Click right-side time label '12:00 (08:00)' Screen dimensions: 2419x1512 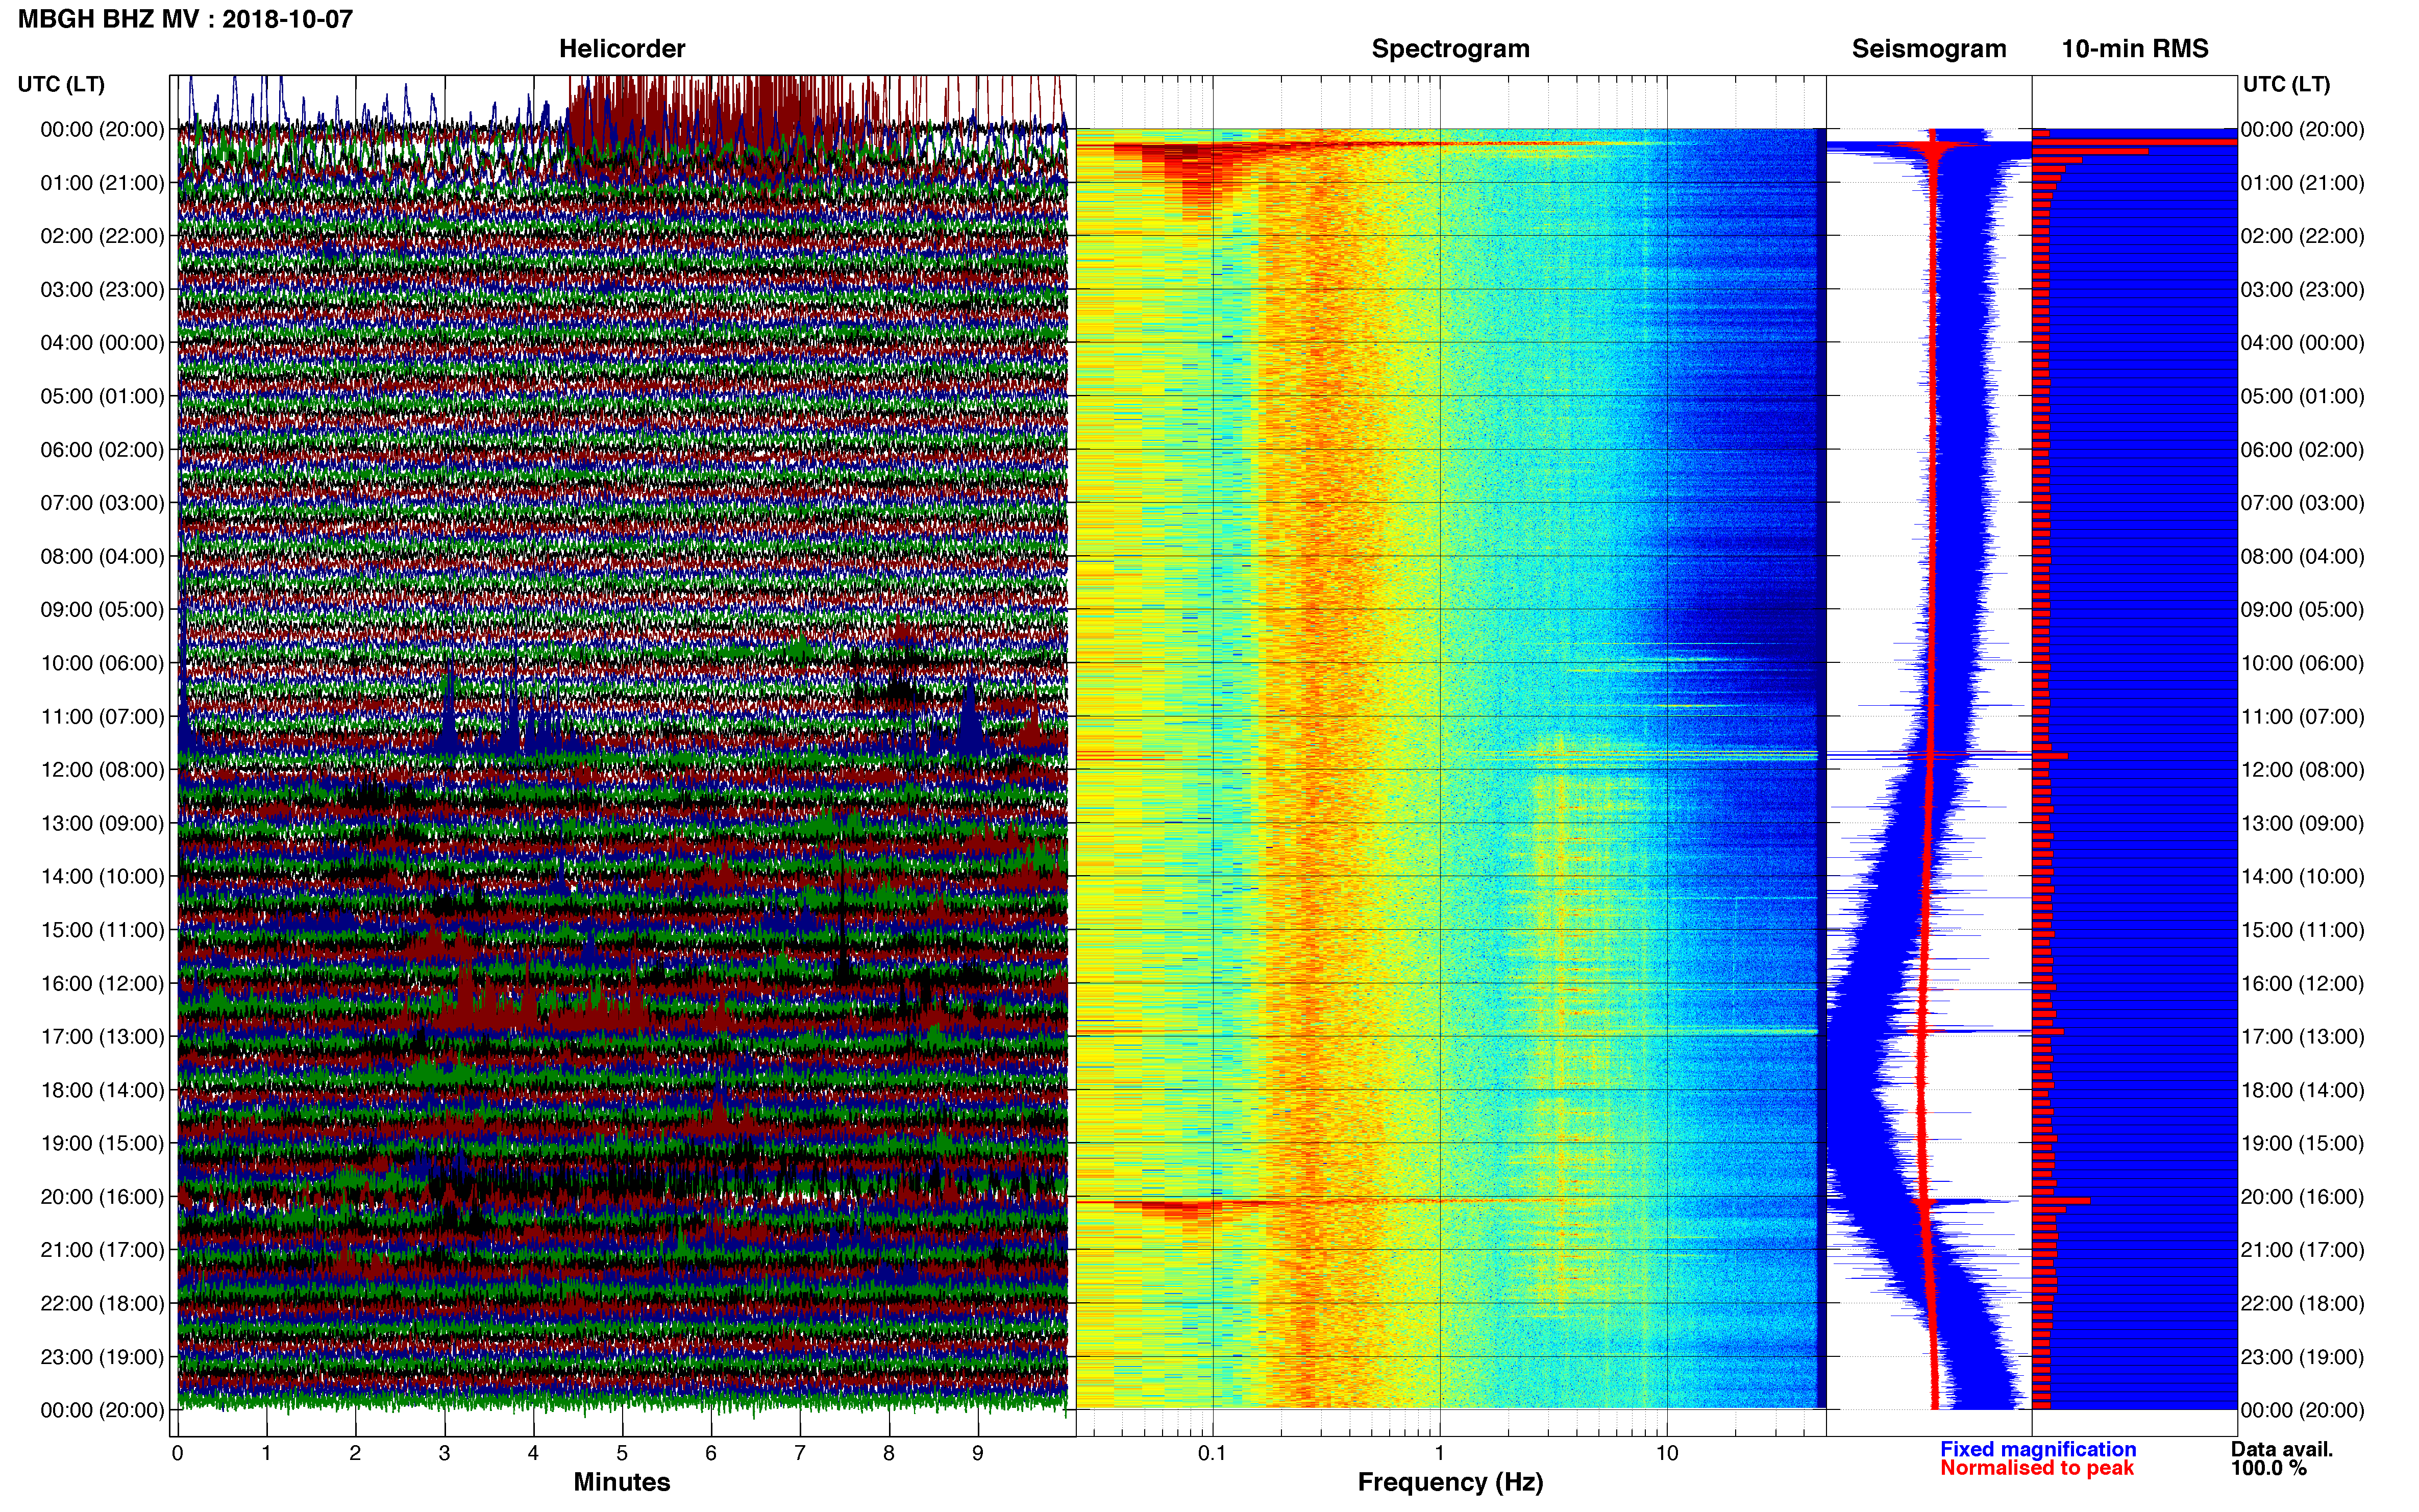2302,770
